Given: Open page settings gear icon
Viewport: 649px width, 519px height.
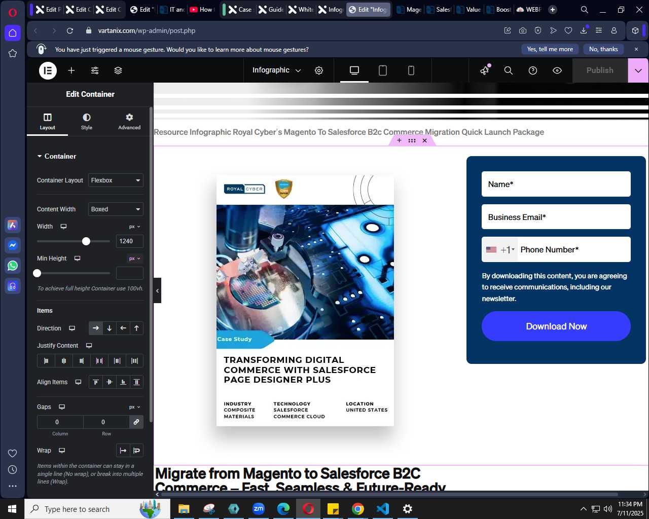Looking at the screenshot, I should coord(319,70).
